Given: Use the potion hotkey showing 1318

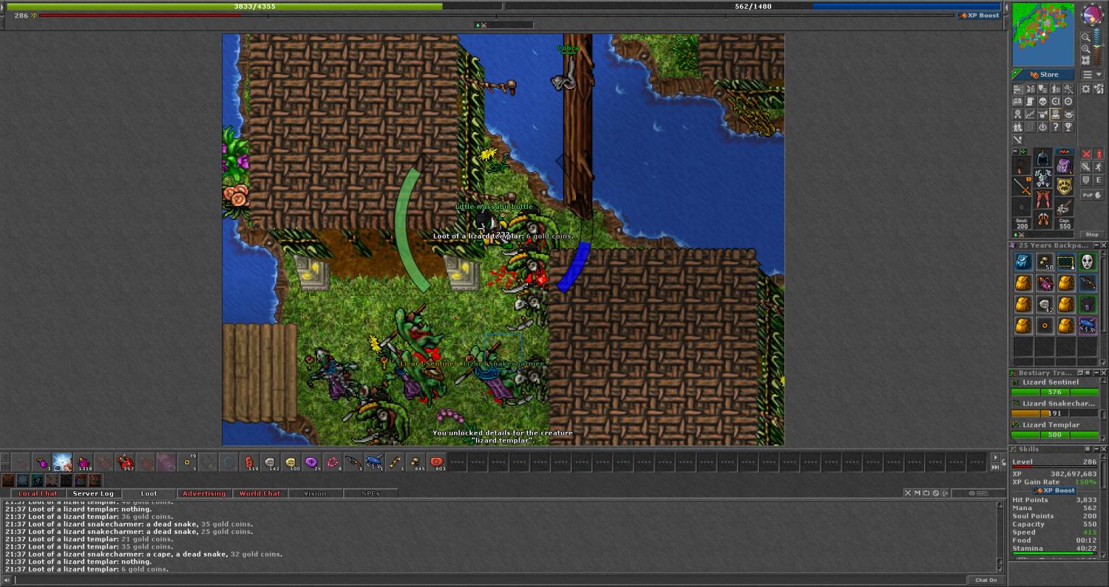Looking at the screenshot, I should [84, 462].
